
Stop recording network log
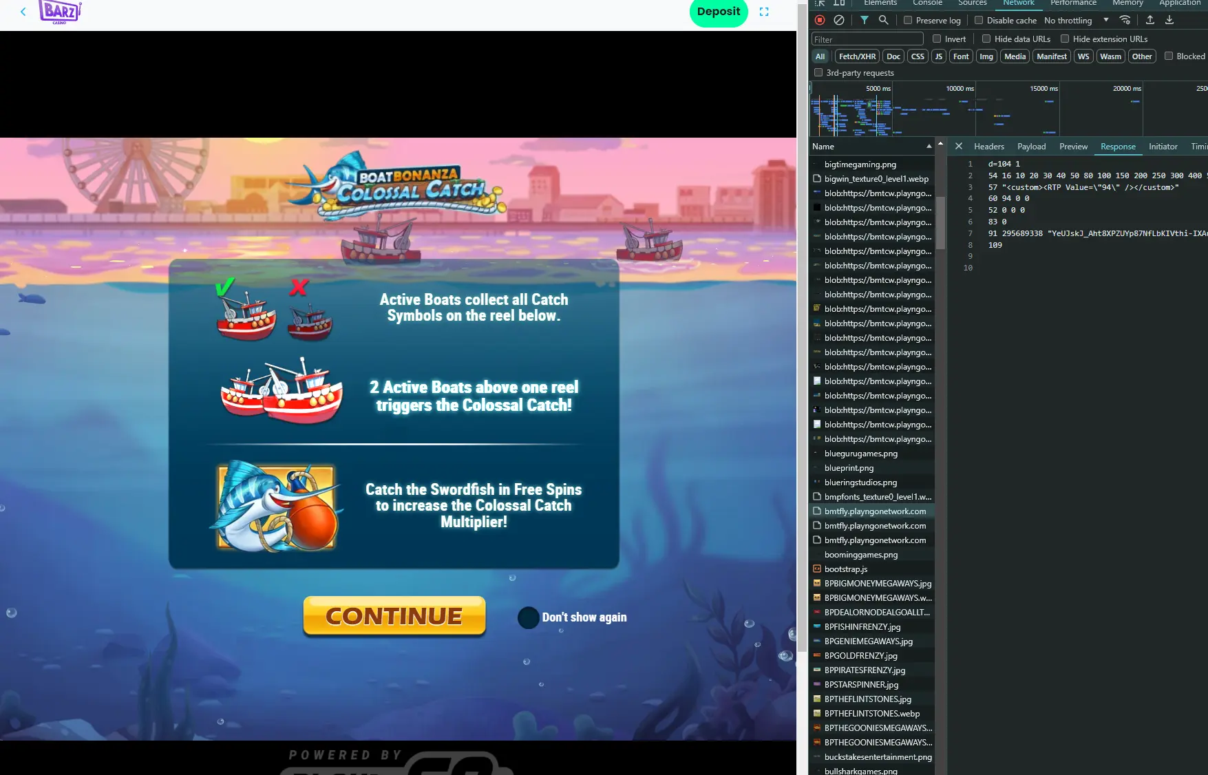(819, 20)
